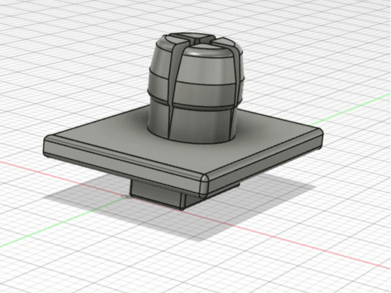
Task: Select the small right face of the lower block
Action: pyautogui.click(x=190, y=200)
